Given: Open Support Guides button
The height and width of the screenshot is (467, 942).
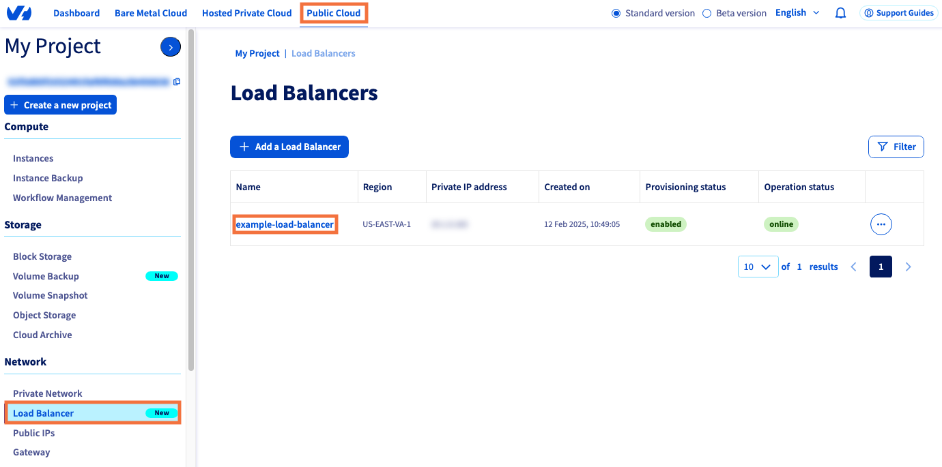Looking at the screenshot, I should coord(898,13).
